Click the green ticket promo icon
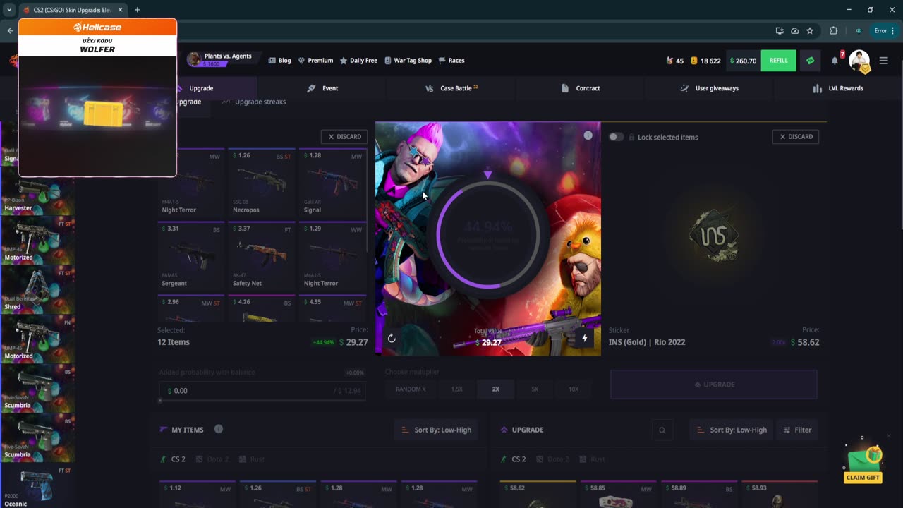903x508 pixels. 810,61
